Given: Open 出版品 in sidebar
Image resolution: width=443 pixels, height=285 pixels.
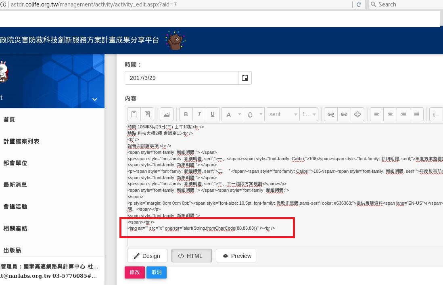Looking at the screenshot, I should pos(12,250).
